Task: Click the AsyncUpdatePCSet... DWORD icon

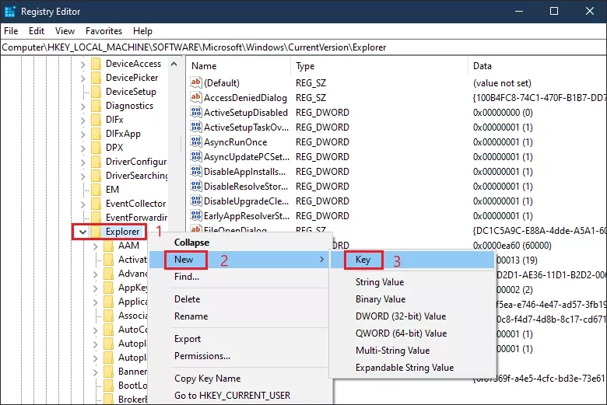Action: click(196, 156)
